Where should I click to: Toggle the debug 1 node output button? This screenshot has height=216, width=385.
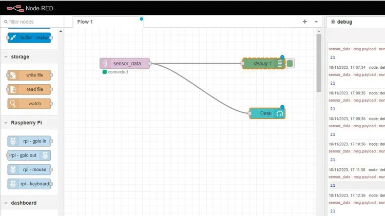coord(290,64)
